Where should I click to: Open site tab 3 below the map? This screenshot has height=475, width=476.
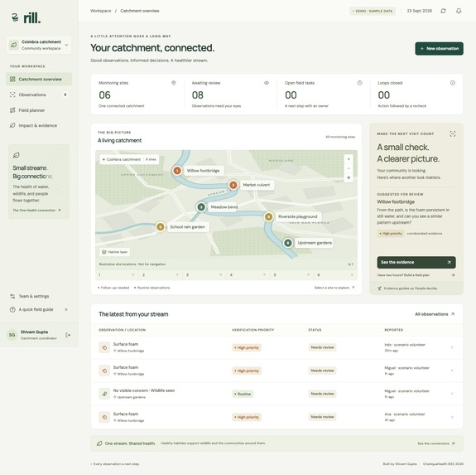[204, 275]
